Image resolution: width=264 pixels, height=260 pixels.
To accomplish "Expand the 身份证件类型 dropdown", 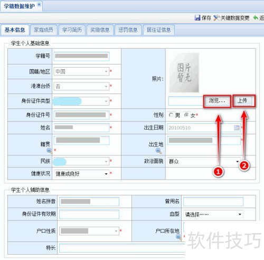I will pyautogui.click(x=81, y=101).
